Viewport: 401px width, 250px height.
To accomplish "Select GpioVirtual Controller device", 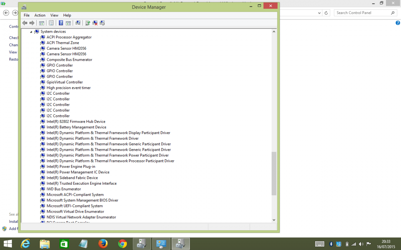I will point(64,82).
